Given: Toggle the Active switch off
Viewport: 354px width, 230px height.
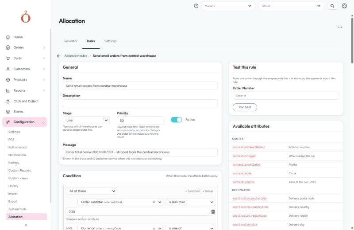Looking at the screenshot, I should click(176, 120).
